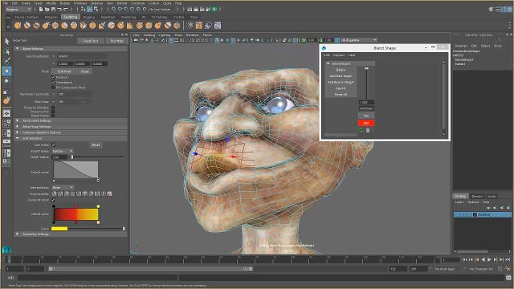
Task: Open the freeze brush icon after shelf divider
Action: pyautogui.click(x=190, y=25)
